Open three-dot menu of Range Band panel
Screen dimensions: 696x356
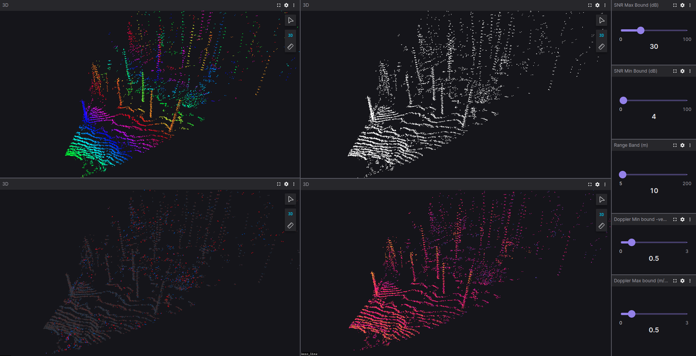point(690,145)
